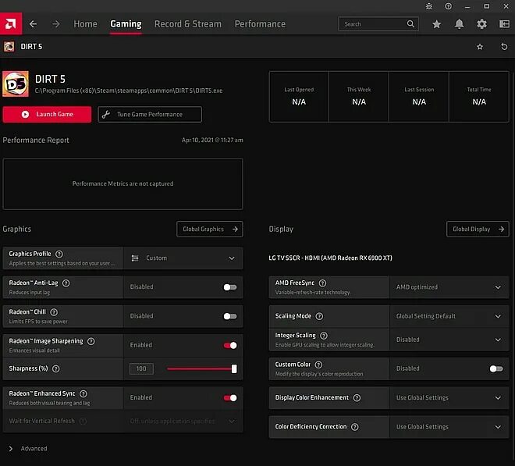Show help for Custom Color
This screenshot has width=515, height=466.
tap(318, 365)
